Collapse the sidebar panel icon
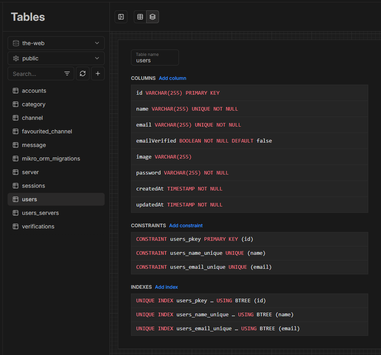The image size is (381, 355). [121, 17]
